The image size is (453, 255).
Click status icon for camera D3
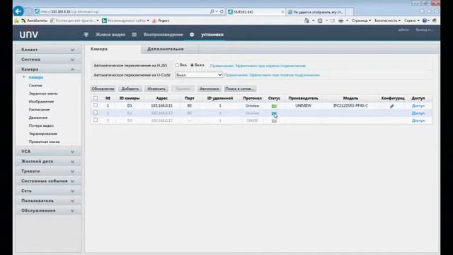[x=274, y=121]
